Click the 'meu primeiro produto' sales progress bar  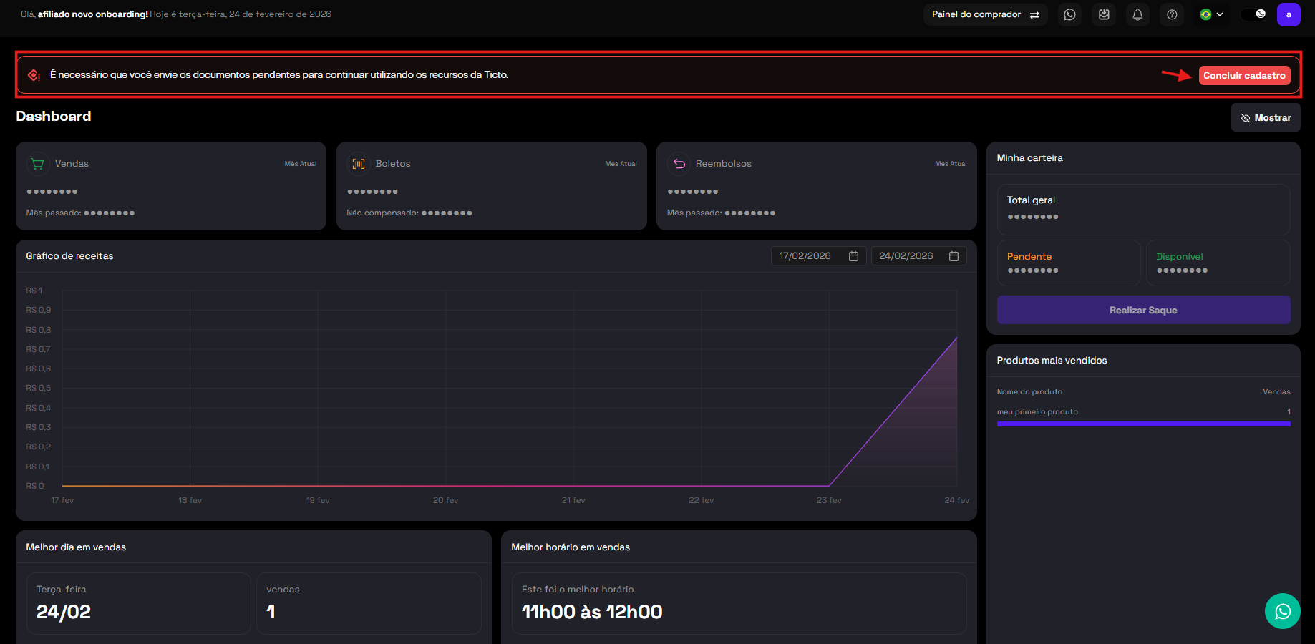[1143, 424]
